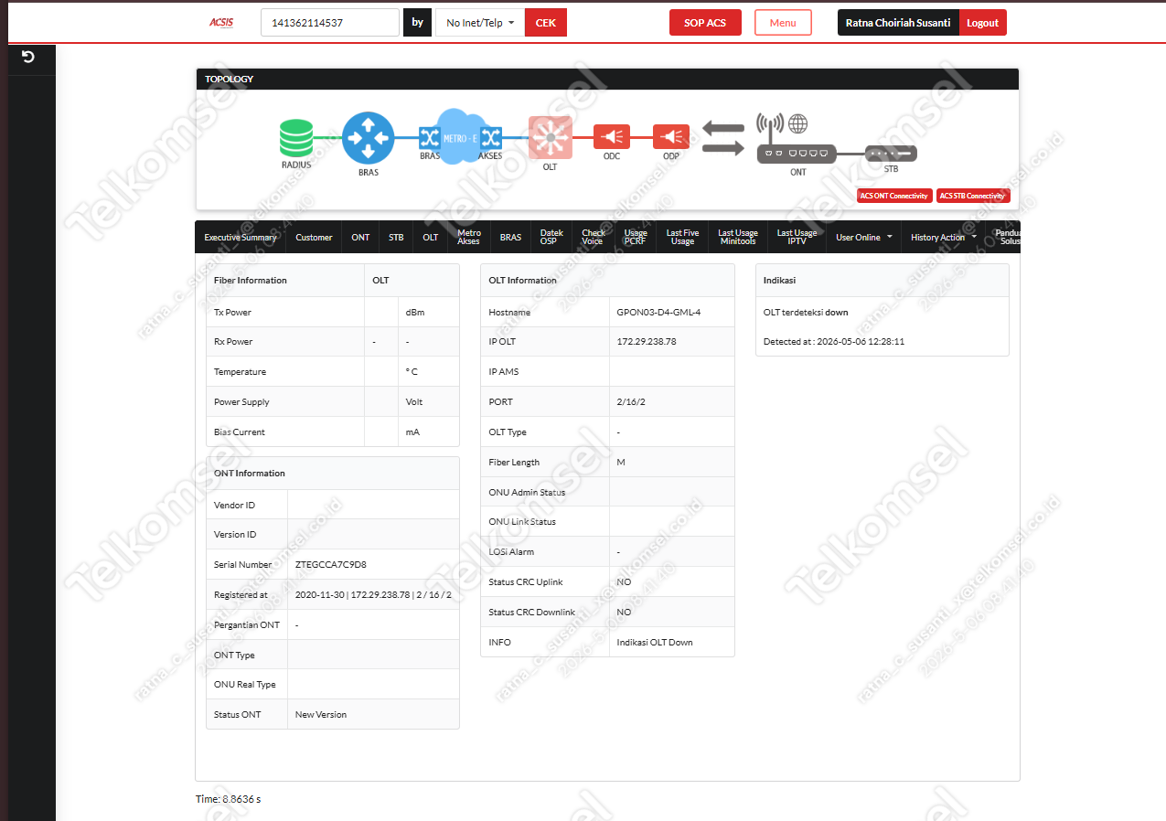Click the metro switch icon labeled AKSES
The image size is (1166, 821).
coord(491,138)
